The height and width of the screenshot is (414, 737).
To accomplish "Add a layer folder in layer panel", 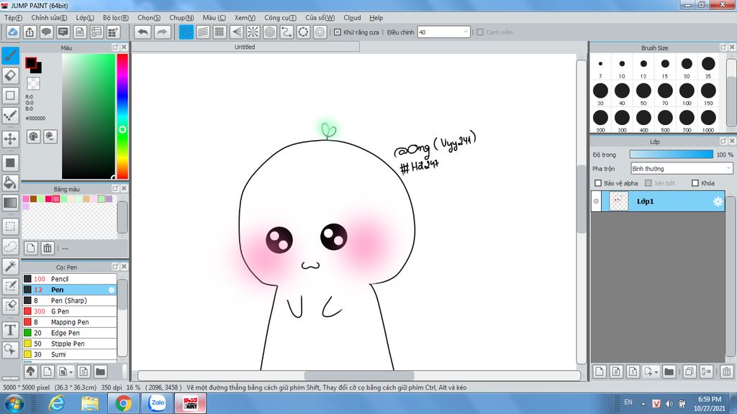I will point(669,372).
